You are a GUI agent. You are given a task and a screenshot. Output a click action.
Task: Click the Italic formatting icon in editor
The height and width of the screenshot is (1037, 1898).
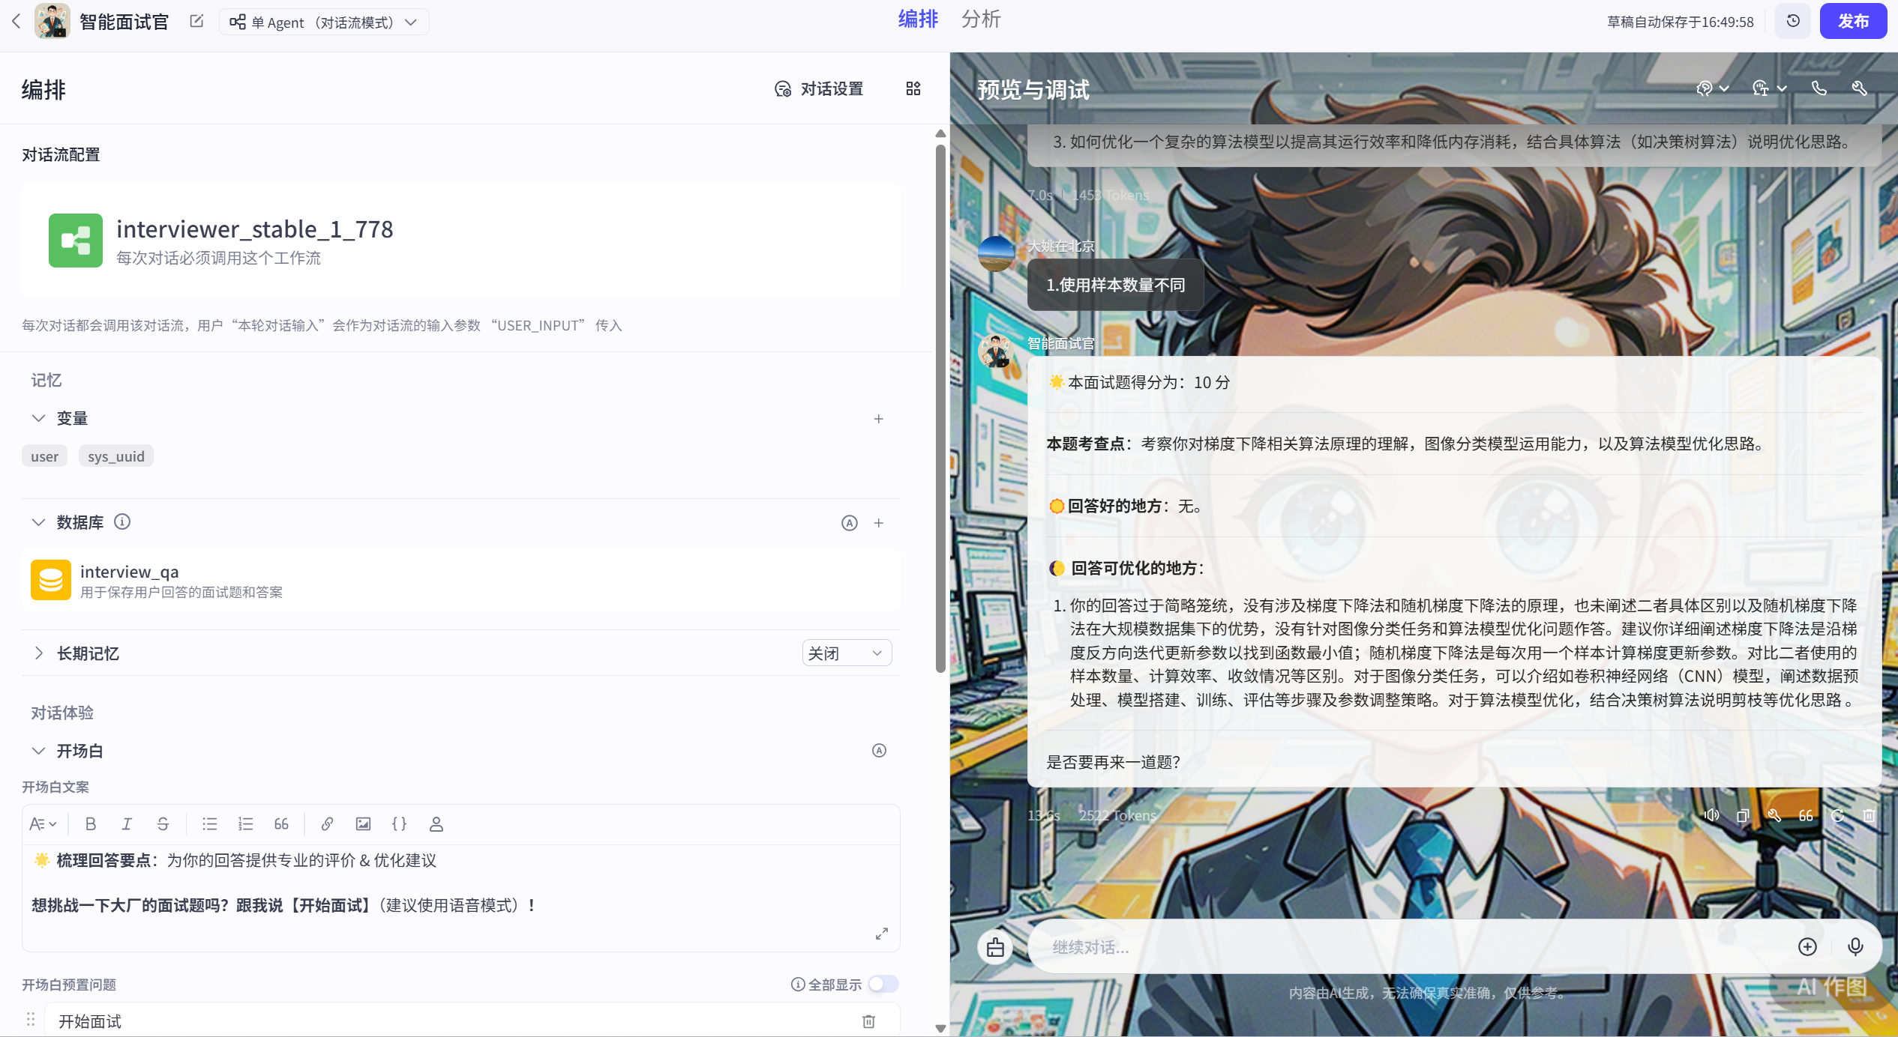tap(127, 824)
